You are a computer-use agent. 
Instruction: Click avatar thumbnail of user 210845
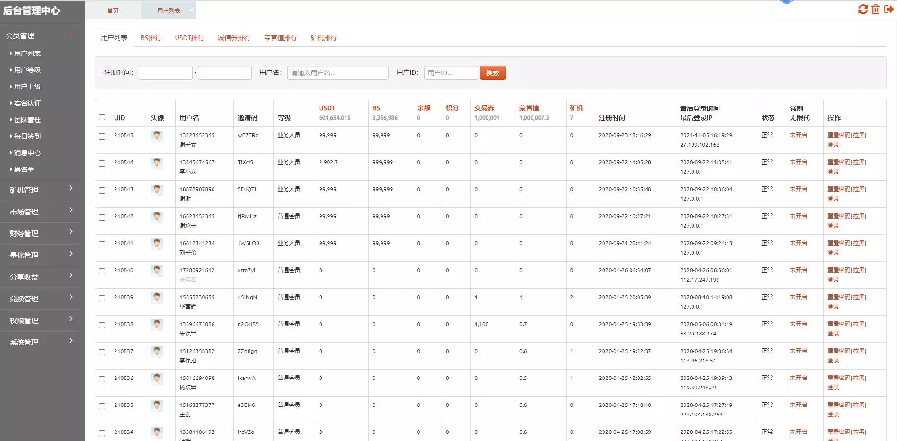[157, 136]
